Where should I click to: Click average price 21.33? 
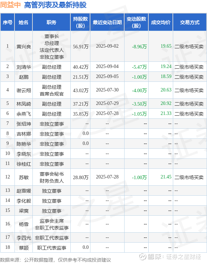[x=166, y=114]
